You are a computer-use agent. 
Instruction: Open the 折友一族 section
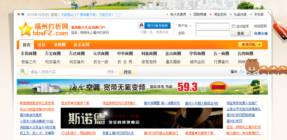tap(101, 62)
